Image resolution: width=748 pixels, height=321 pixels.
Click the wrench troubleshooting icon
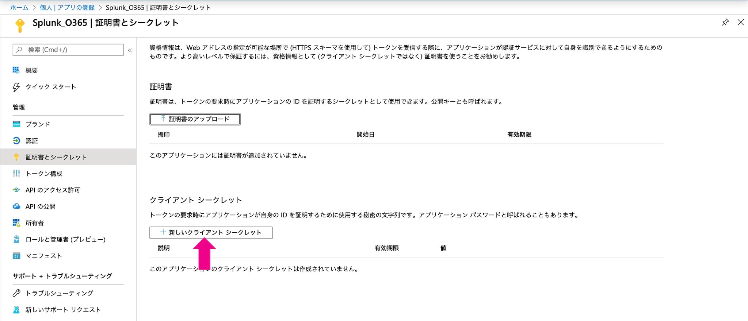point(16,293)
